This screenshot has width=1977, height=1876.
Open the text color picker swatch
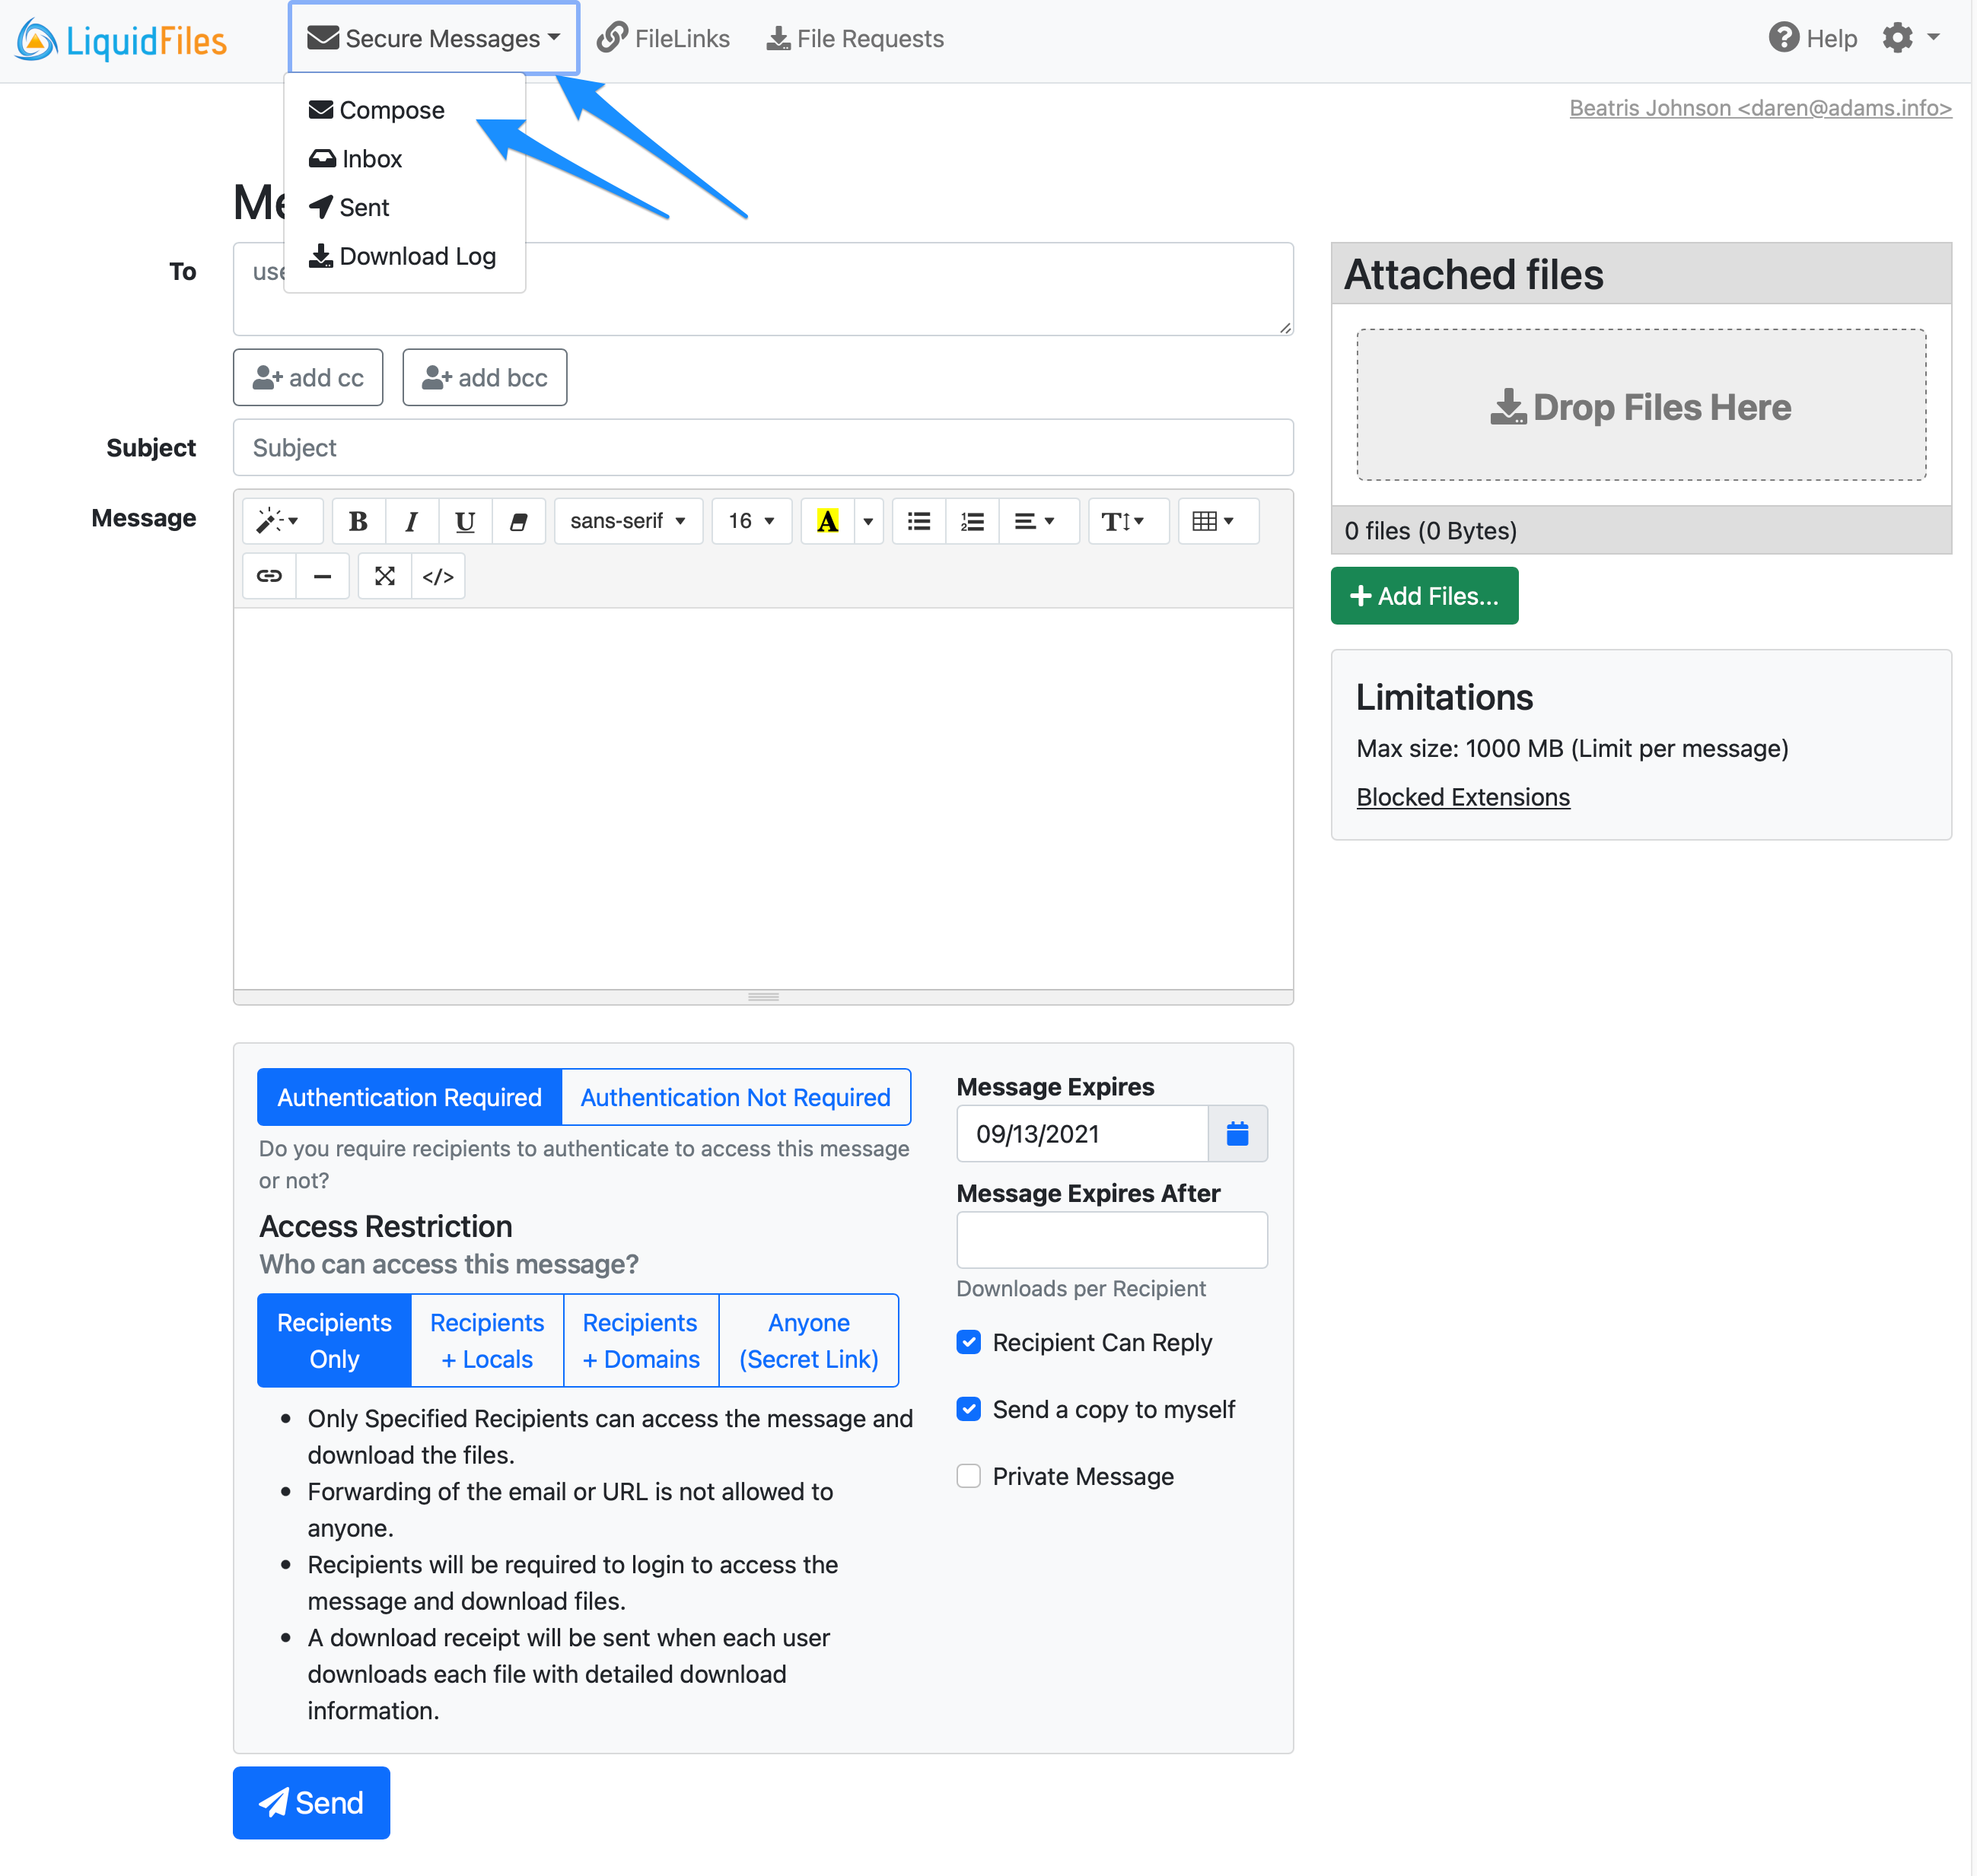pos(827,521)
